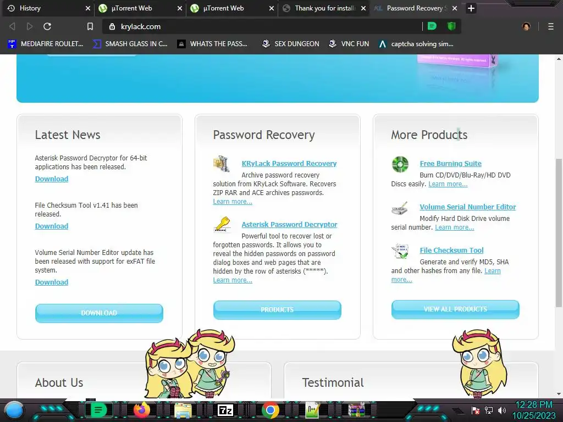Image resolution: width=563 pixels, height=422 pixels.
Task: Click Learn more under Volume Serial Number Editor
Action: point(455,227)
